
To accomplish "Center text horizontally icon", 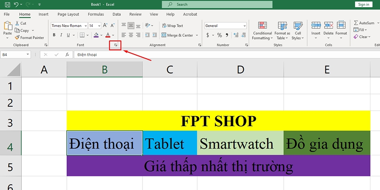I will coord(131,35).
